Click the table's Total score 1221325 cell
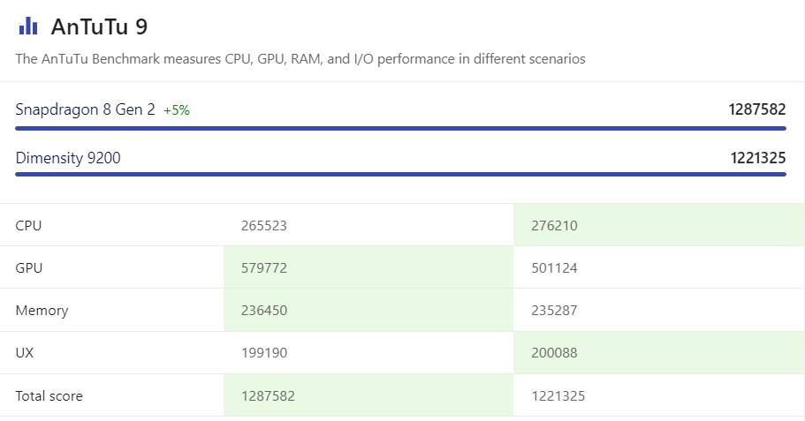 pos(558,396)
